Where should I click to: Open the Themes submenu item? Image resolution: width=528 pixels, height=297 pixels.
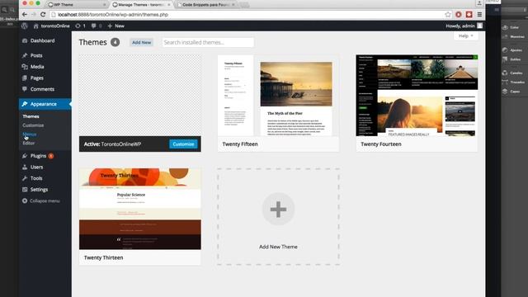[31, 116]
